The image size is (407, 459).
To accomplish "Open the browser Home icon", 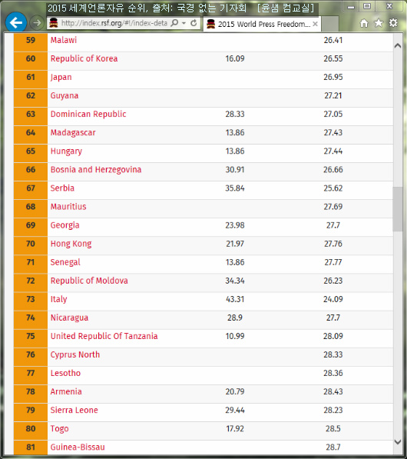I will 364,23.
